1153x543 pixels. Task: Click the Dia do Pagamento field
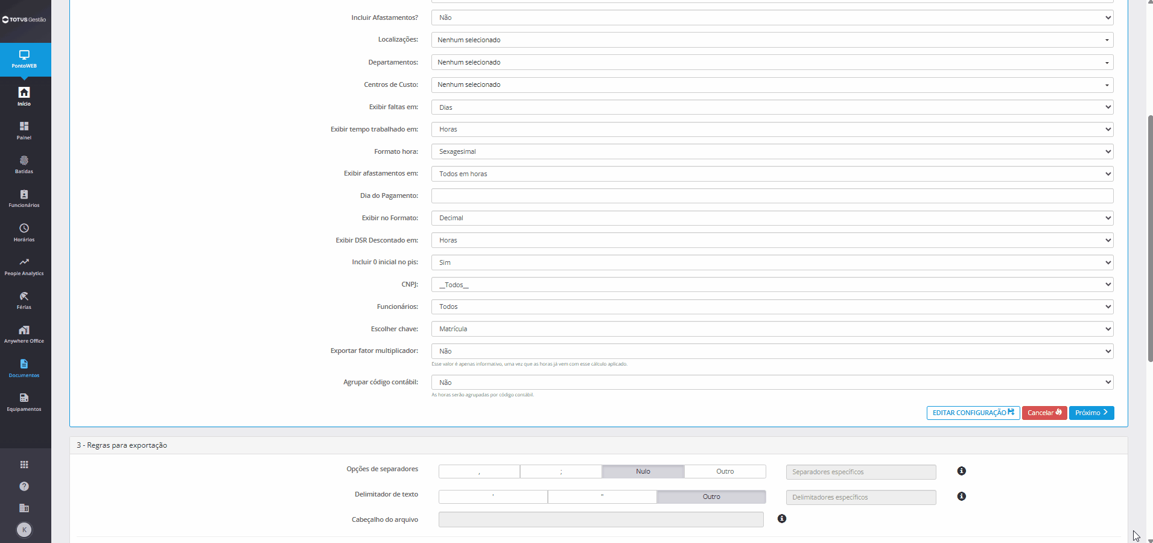point(772,196)
